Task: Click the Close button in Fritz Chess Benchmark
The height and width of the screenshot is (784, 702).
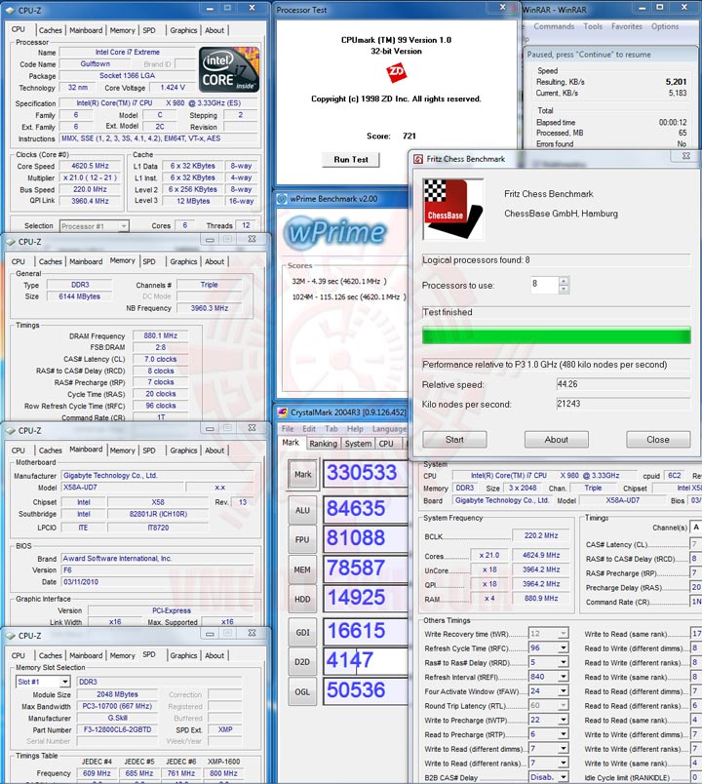Action: click(x=658, y=440)
